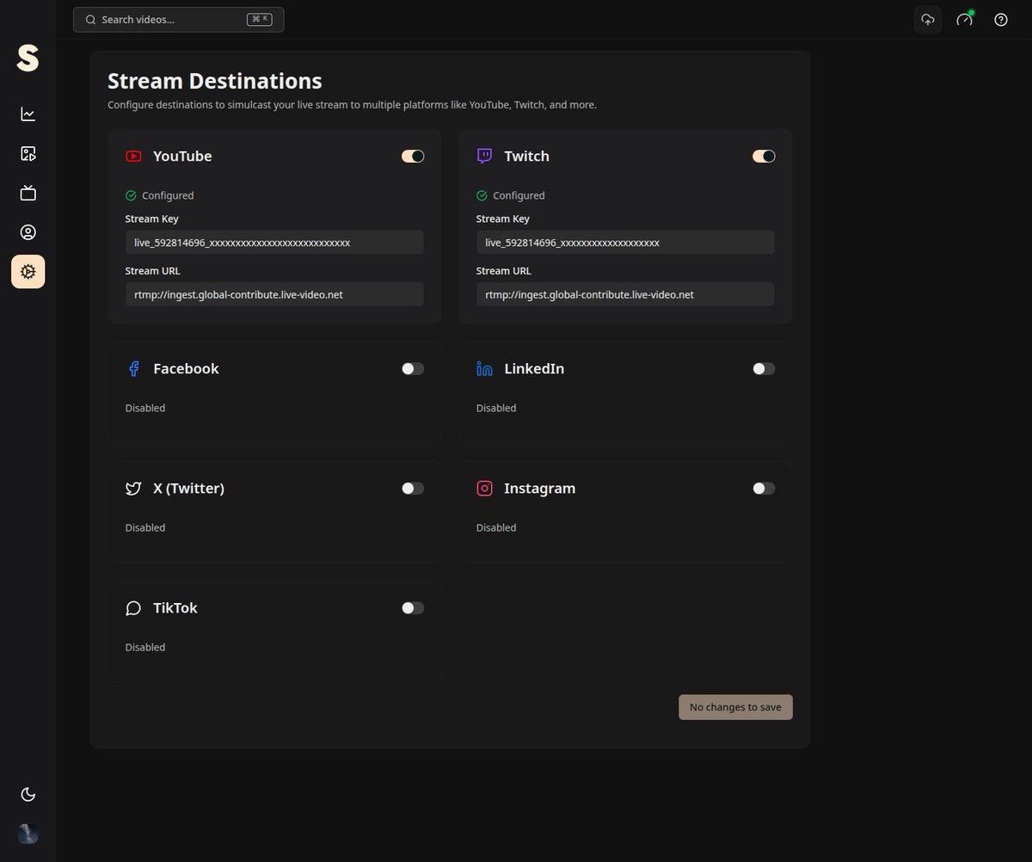Open the media library icon in sidebar
Viewport: 1032px width, 862px height.
click(28, 154)
